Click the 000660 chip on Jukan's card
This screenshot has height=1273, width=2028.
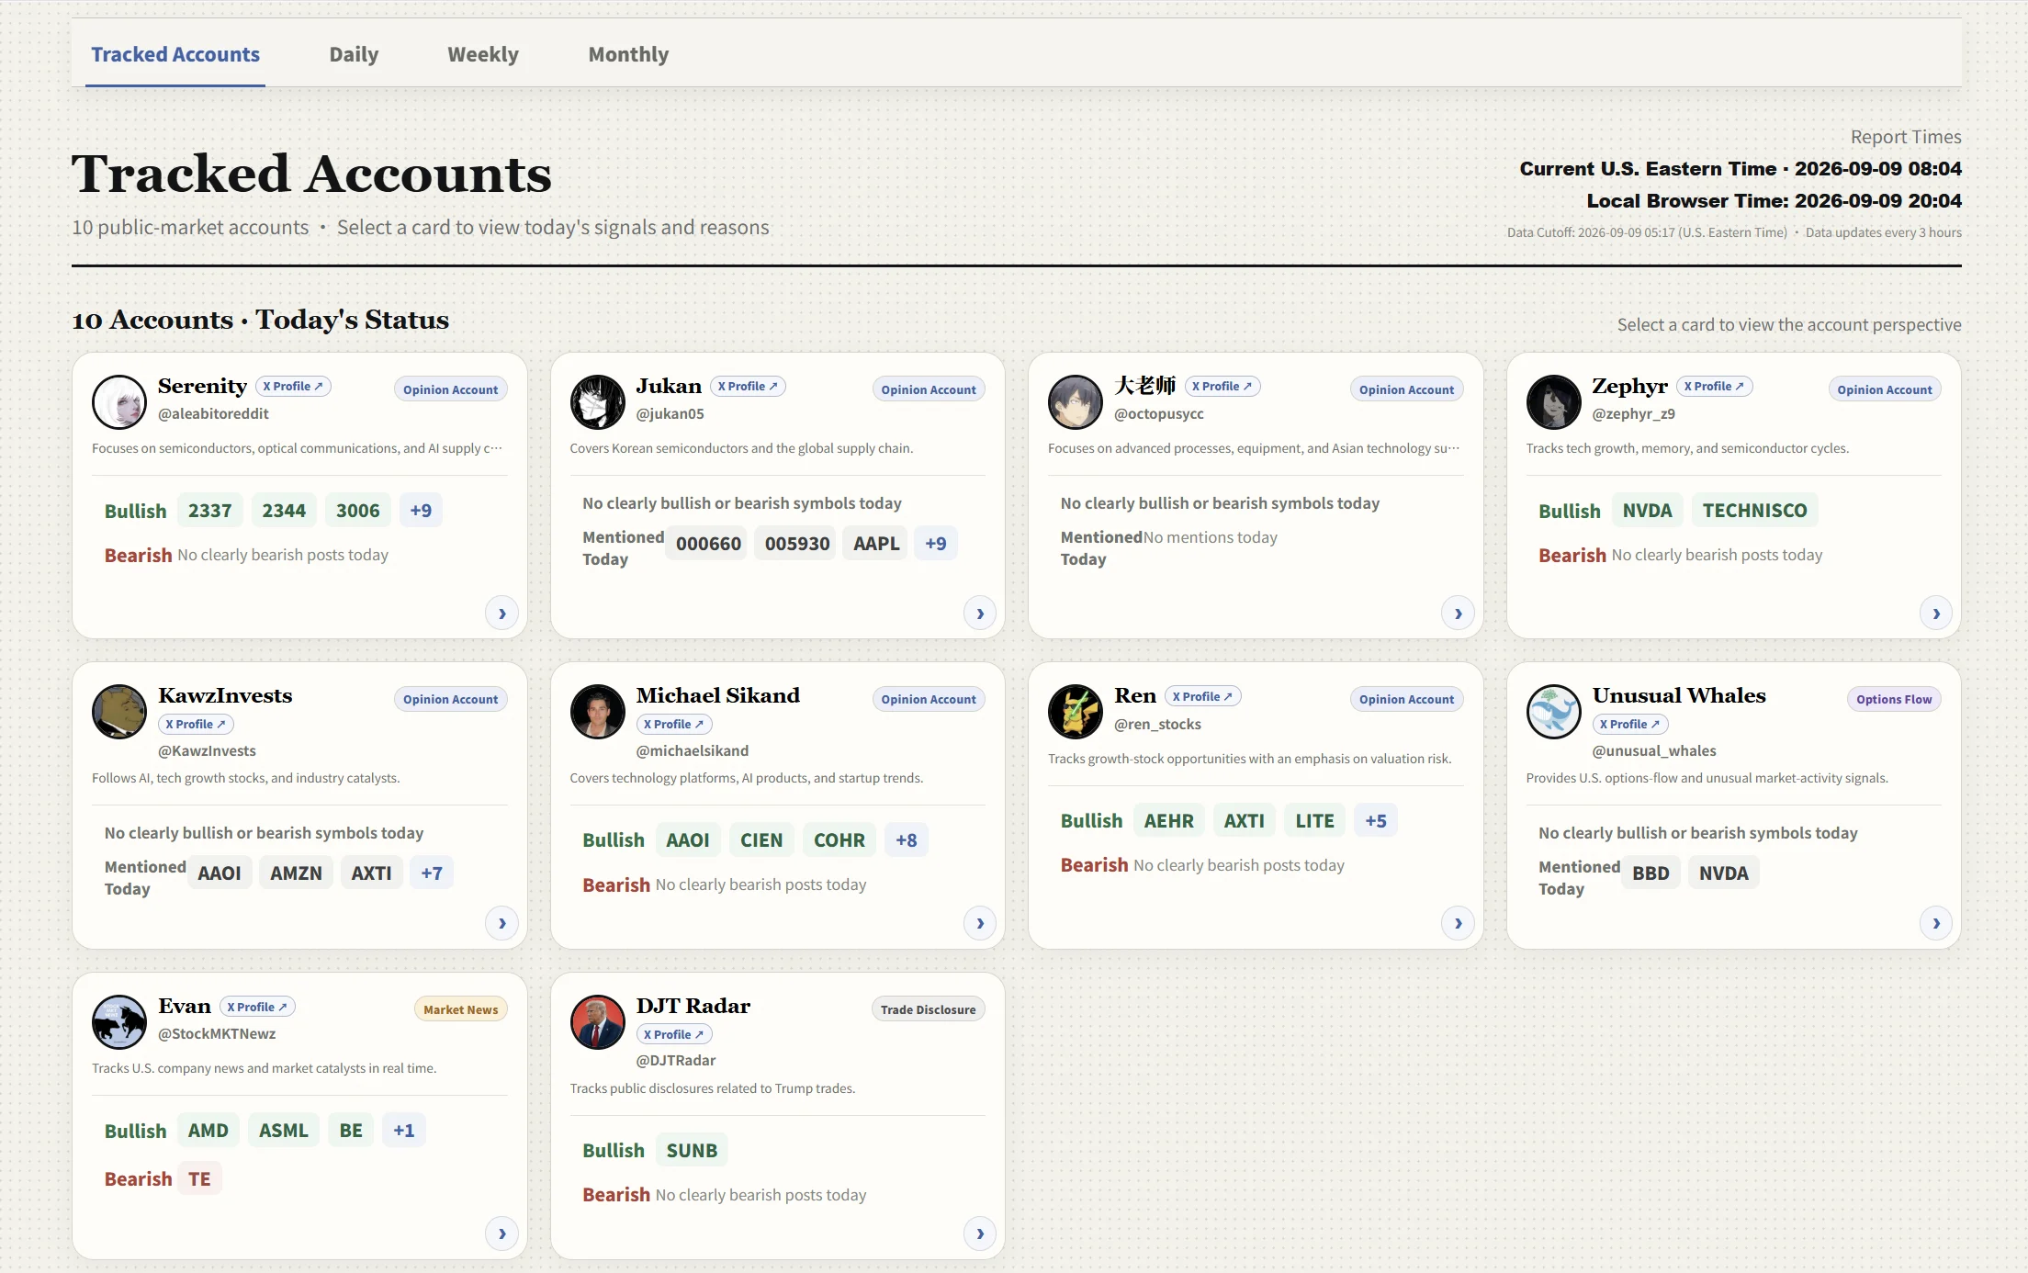click(708, 544)
